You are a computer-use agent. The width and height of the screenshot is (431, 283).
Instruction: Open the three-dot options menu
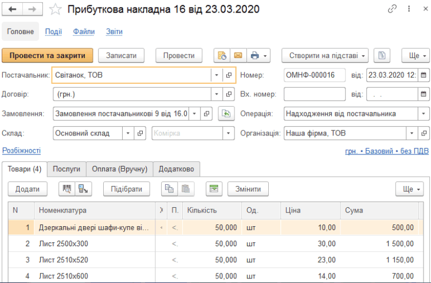tap(409, 9)
